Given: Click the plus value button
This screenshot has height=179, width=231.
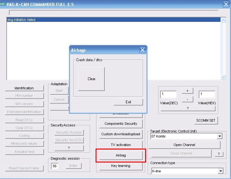Looking at the screenshot, I should tap(187, 91).
